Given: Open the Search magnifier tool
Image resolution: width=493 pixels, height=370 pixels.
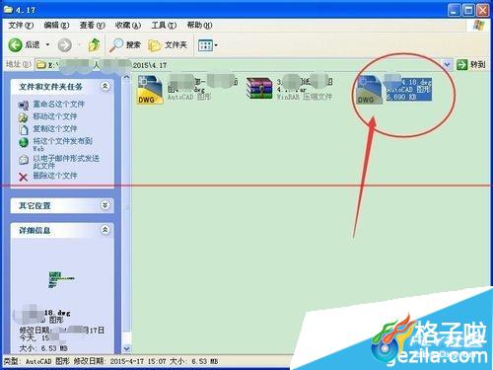Looking at the screenshot, I should pos(116,44).
